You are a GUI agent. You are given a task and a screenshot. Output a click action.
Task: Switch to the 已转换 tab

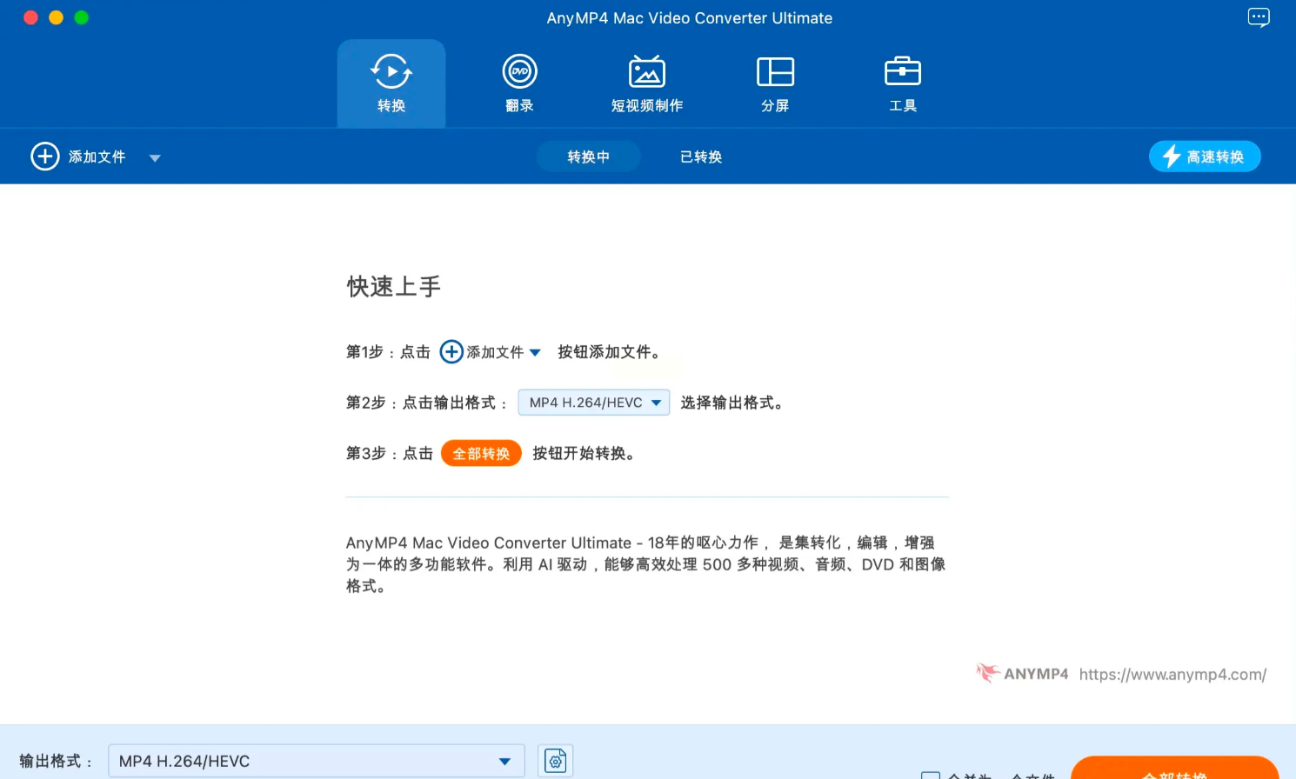pyautogui.click(x=701, y=156)
